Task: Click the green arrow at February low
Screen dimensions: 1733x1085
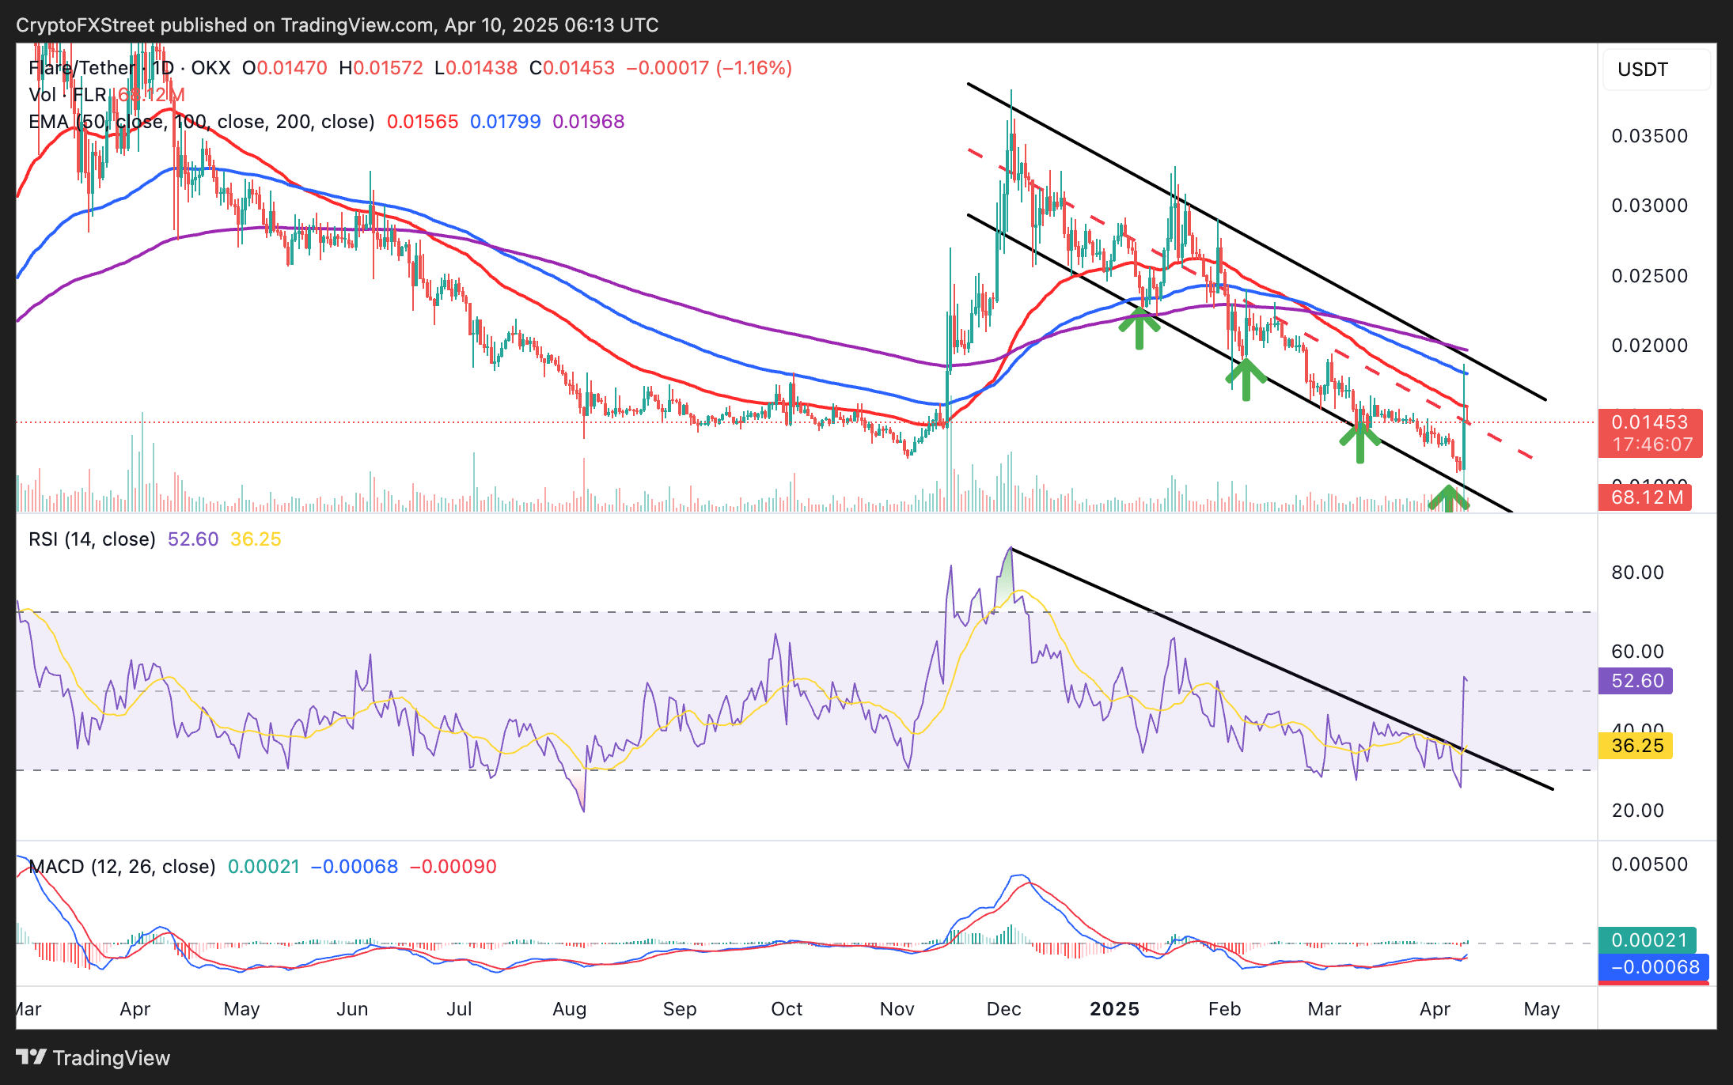Action: click(x=1246, y=380)
